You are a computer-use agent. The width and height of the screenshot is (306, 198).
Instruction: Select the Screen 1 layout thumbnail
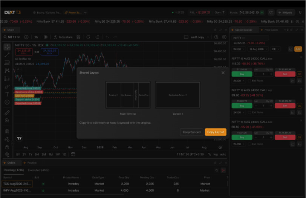[x=177, y=95]
